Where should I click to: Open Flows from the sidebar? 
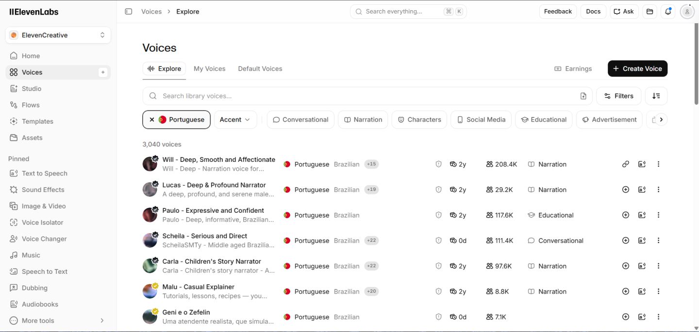pos(58,105)
